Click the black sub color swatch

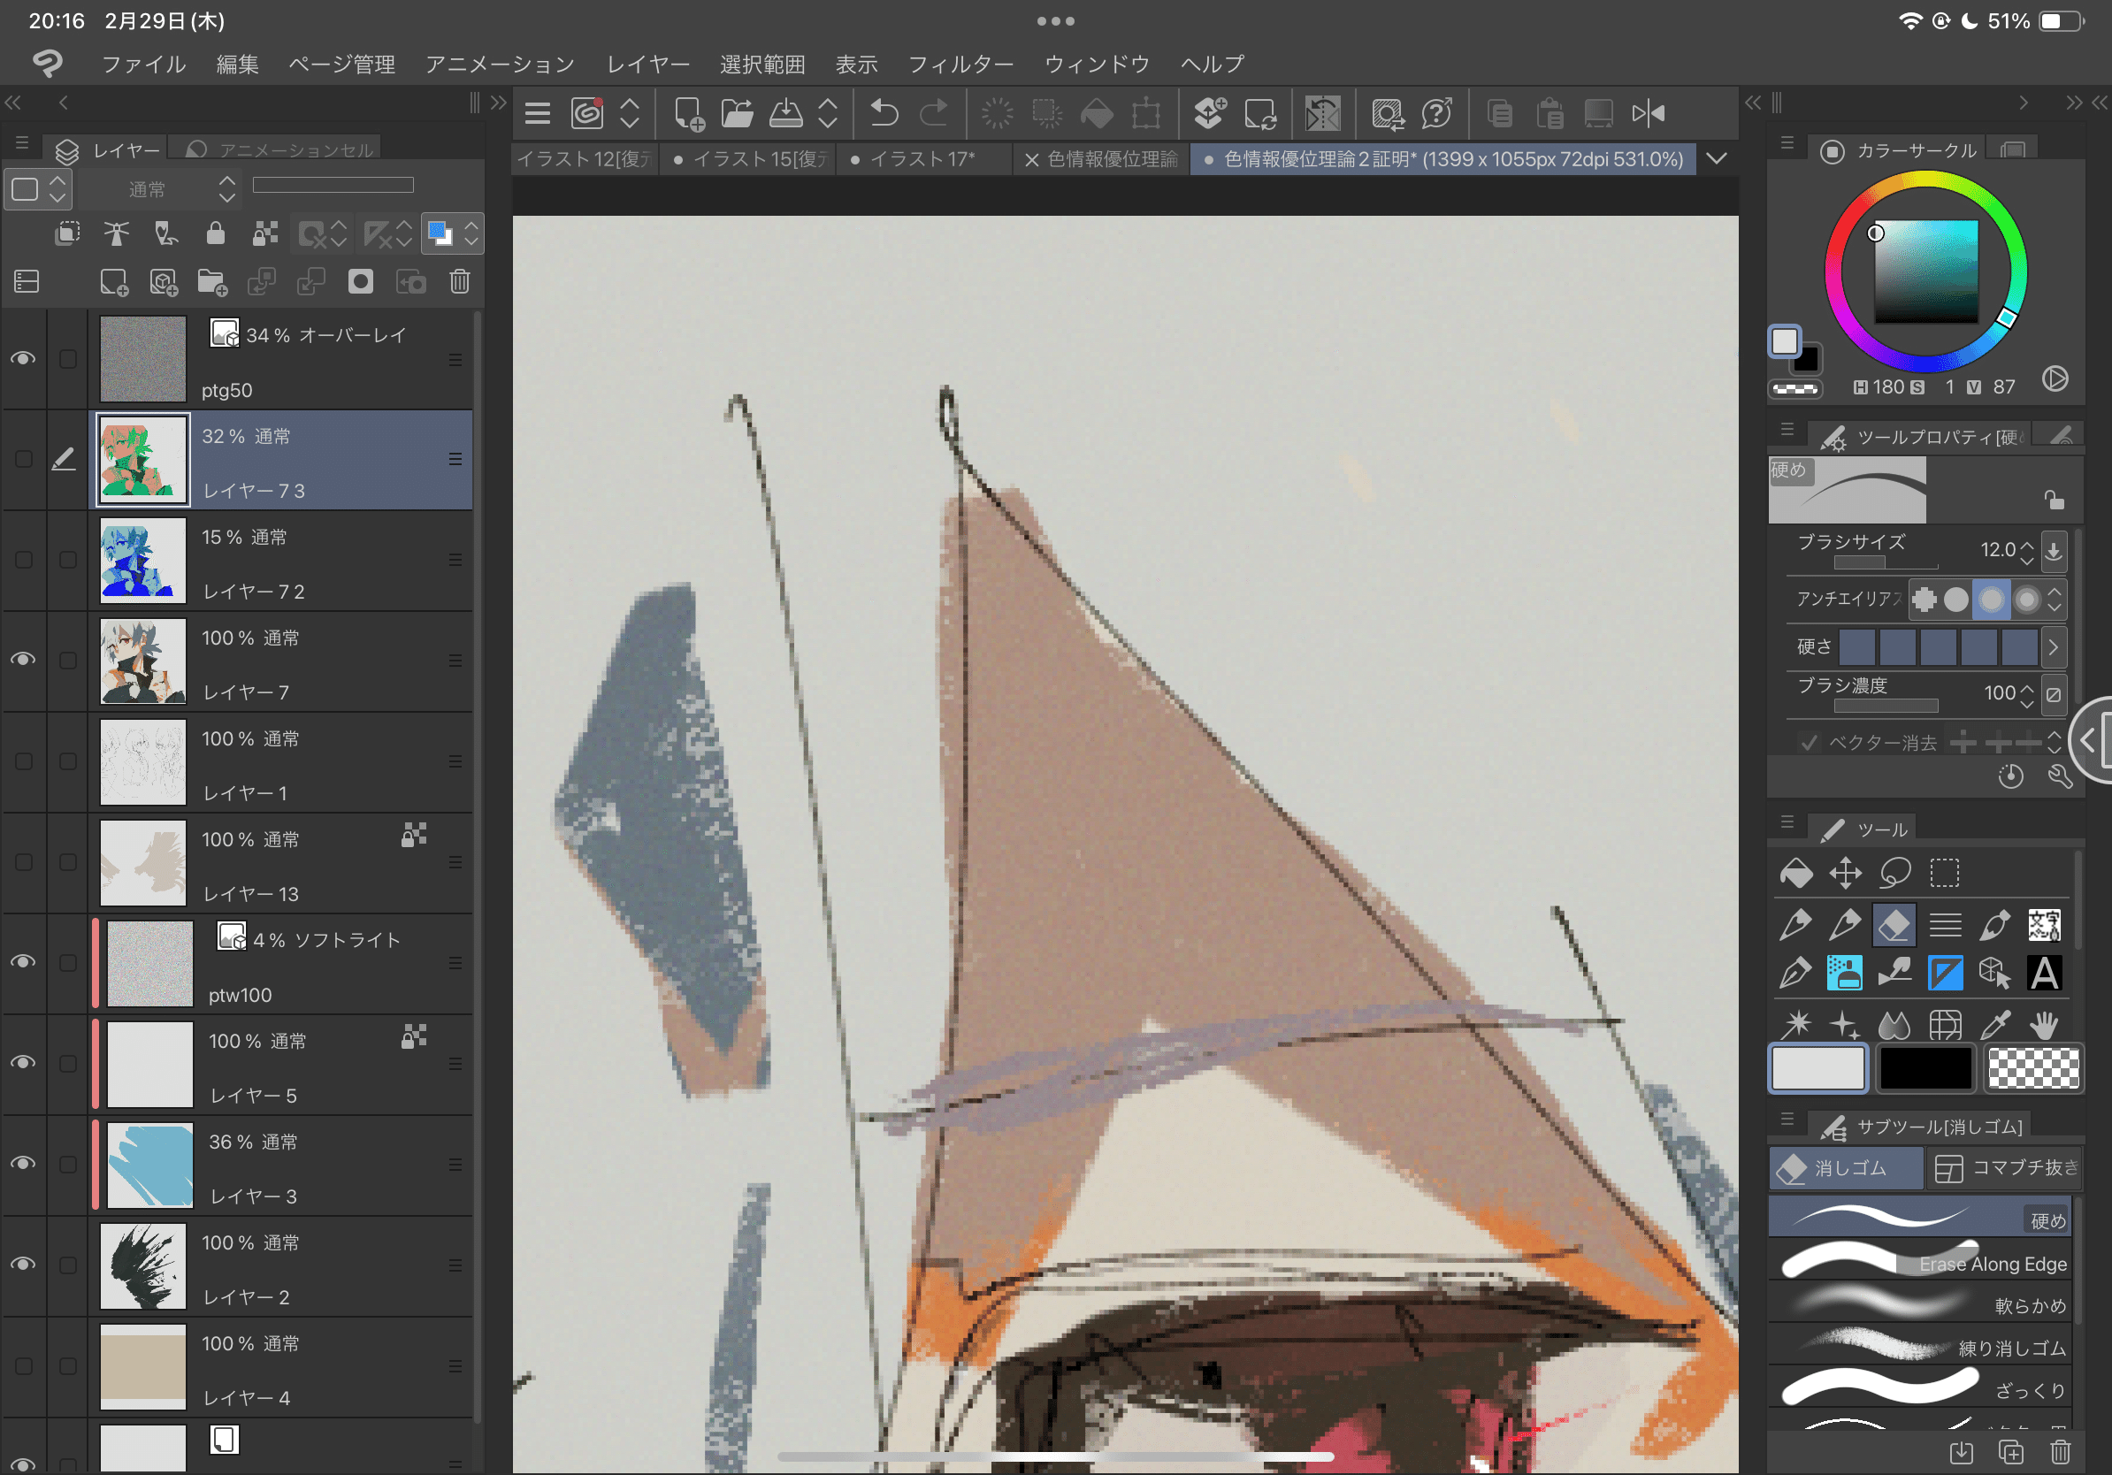coord(1925,1067)
